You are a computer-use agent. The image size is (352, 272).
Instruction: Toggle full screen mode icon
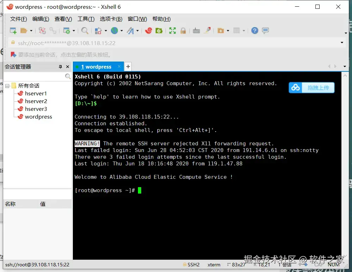172,31
